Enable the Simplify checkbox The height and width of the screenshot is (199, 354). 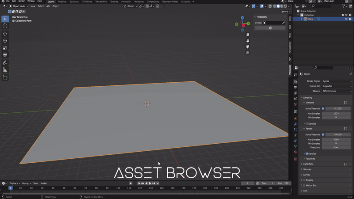pos(304,180)
